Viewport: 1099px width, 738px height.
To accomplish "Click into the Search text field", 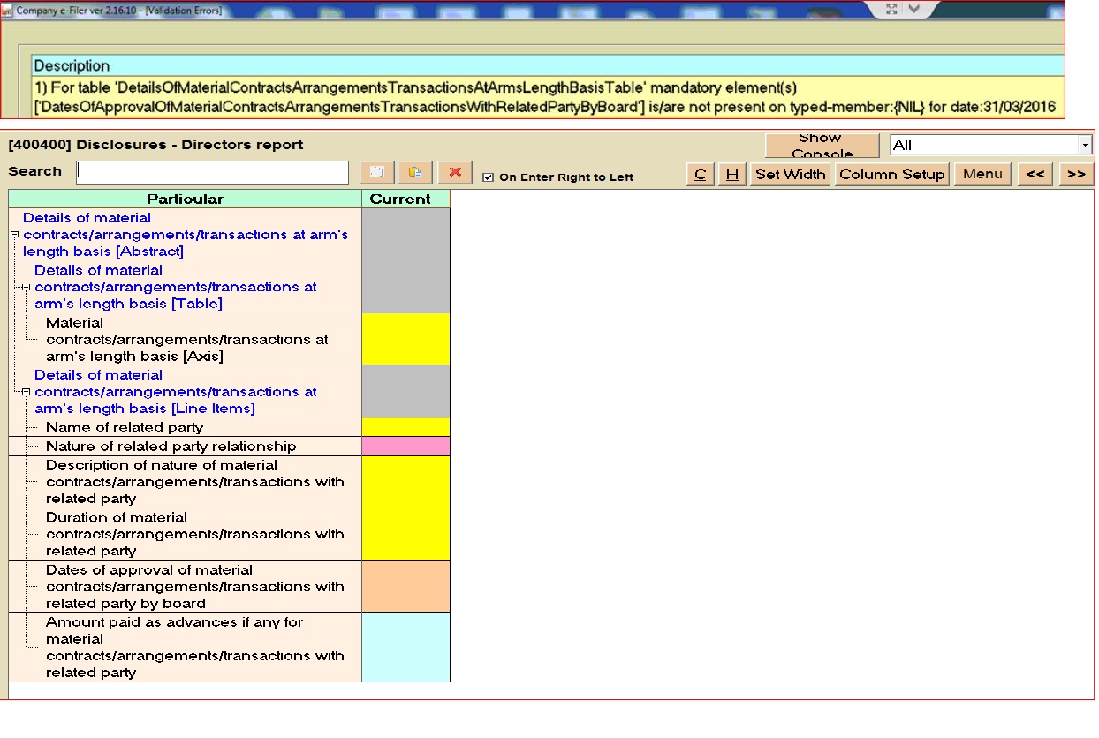I will point(212,172).
